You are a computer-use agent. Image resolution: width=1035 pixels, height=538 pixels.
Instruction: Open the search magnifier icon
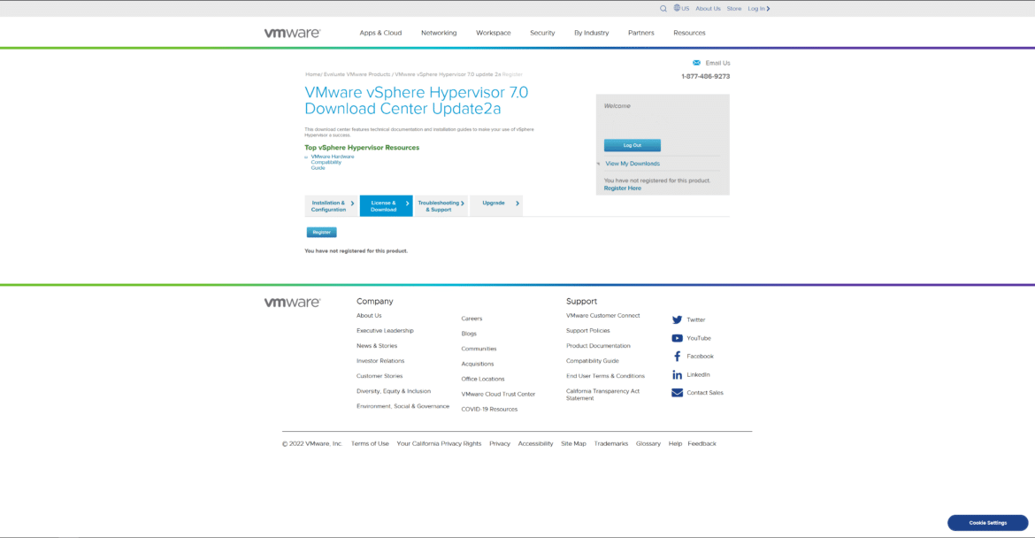[663, 9]
